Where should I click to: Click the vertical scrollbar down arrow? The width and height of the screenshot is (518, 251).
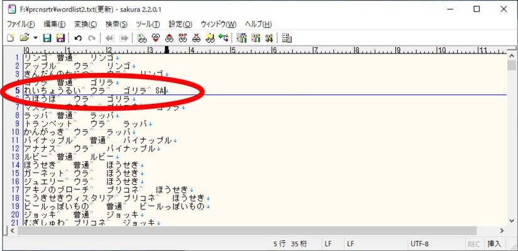pyautogui.click(x=511, y=221)
